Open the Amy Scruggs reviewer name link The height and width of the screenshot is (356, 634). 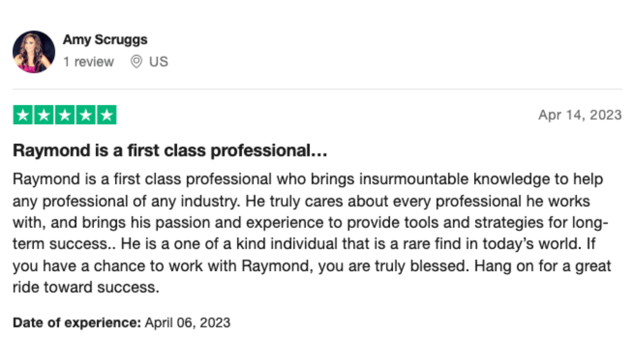coord(105,40)
